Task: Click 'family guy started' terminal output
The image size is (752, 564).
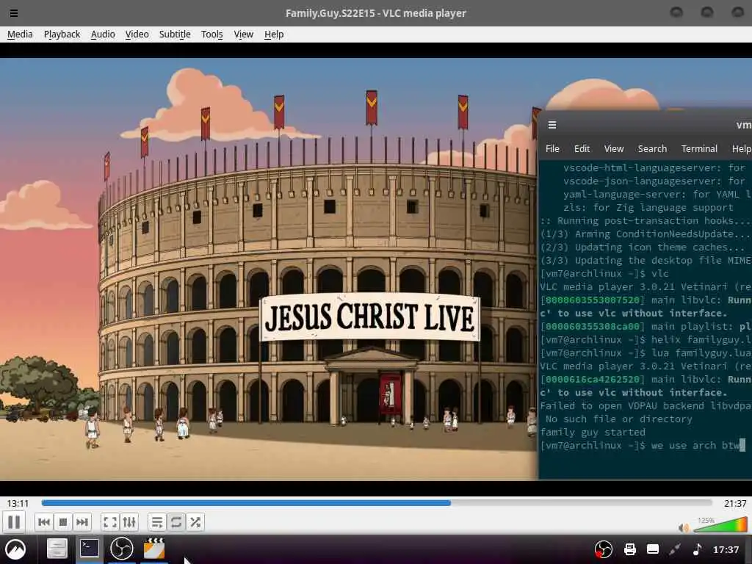Action: [x=593, y=432]
